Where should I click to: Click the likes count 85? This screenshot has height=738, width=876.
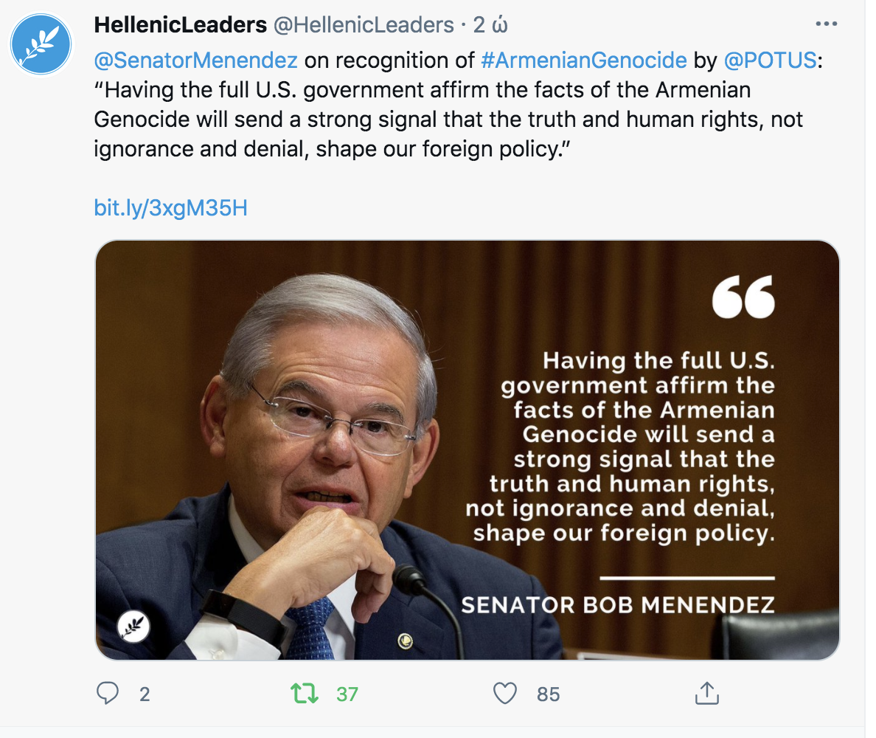click(548, 694)
